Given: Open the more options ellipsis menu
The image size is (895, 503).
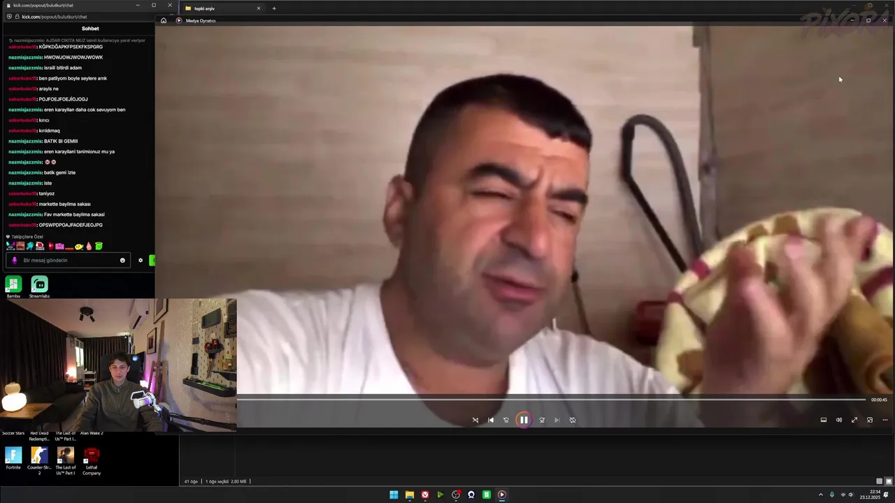Looking at the screenshot, I should (x=885, y=420).
